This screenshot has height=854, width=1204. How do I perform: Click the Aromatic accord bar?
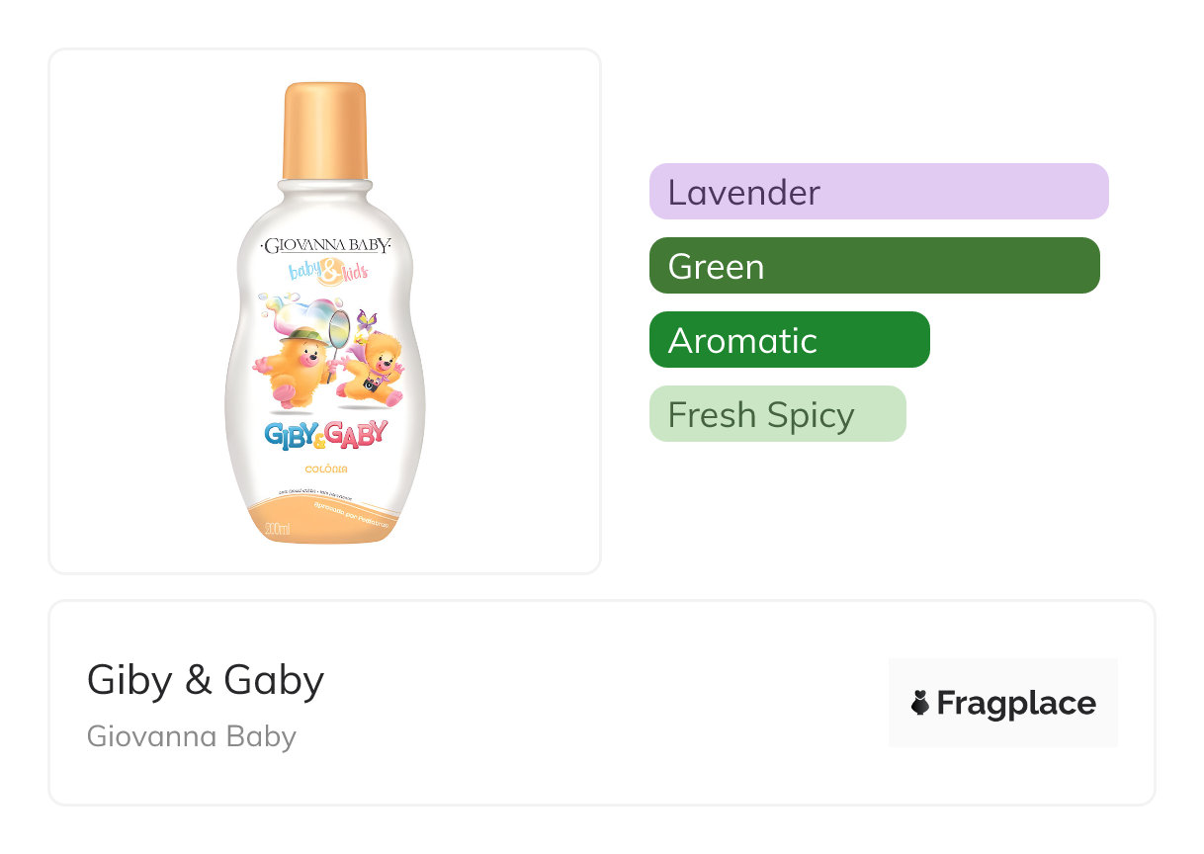point(789,340)
